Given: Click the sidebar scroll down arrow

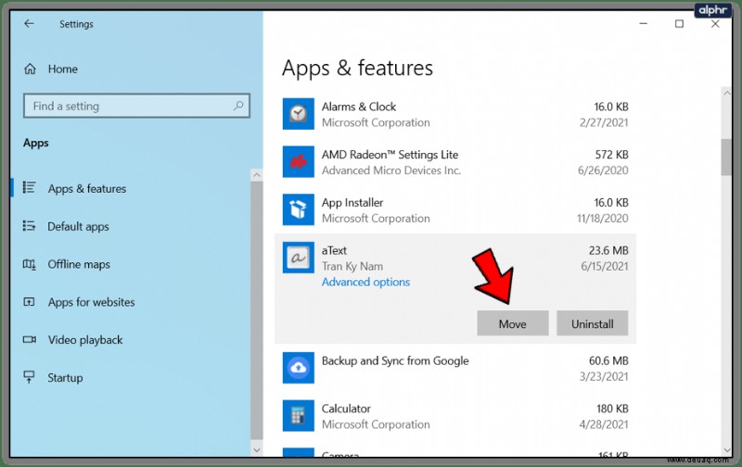Looking at the screenshot, I should tap(256, 450).
